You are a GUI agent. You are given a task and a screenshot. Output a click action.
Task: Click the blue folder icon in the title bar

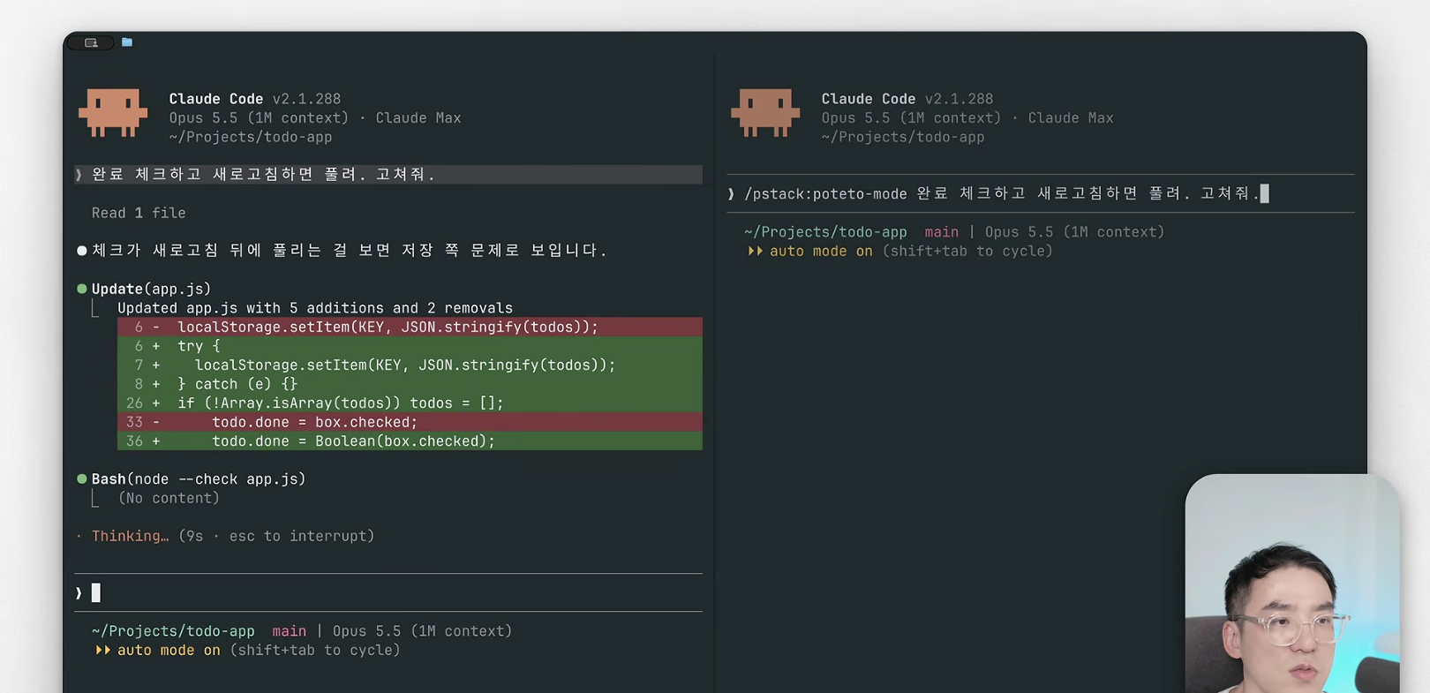(x=127, y=41)
